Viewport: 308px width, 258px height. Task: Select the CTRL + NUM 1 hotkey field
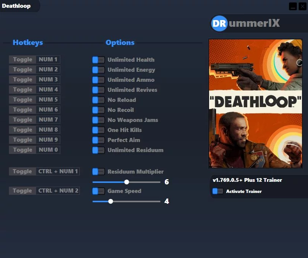click(x=58, y=171)
